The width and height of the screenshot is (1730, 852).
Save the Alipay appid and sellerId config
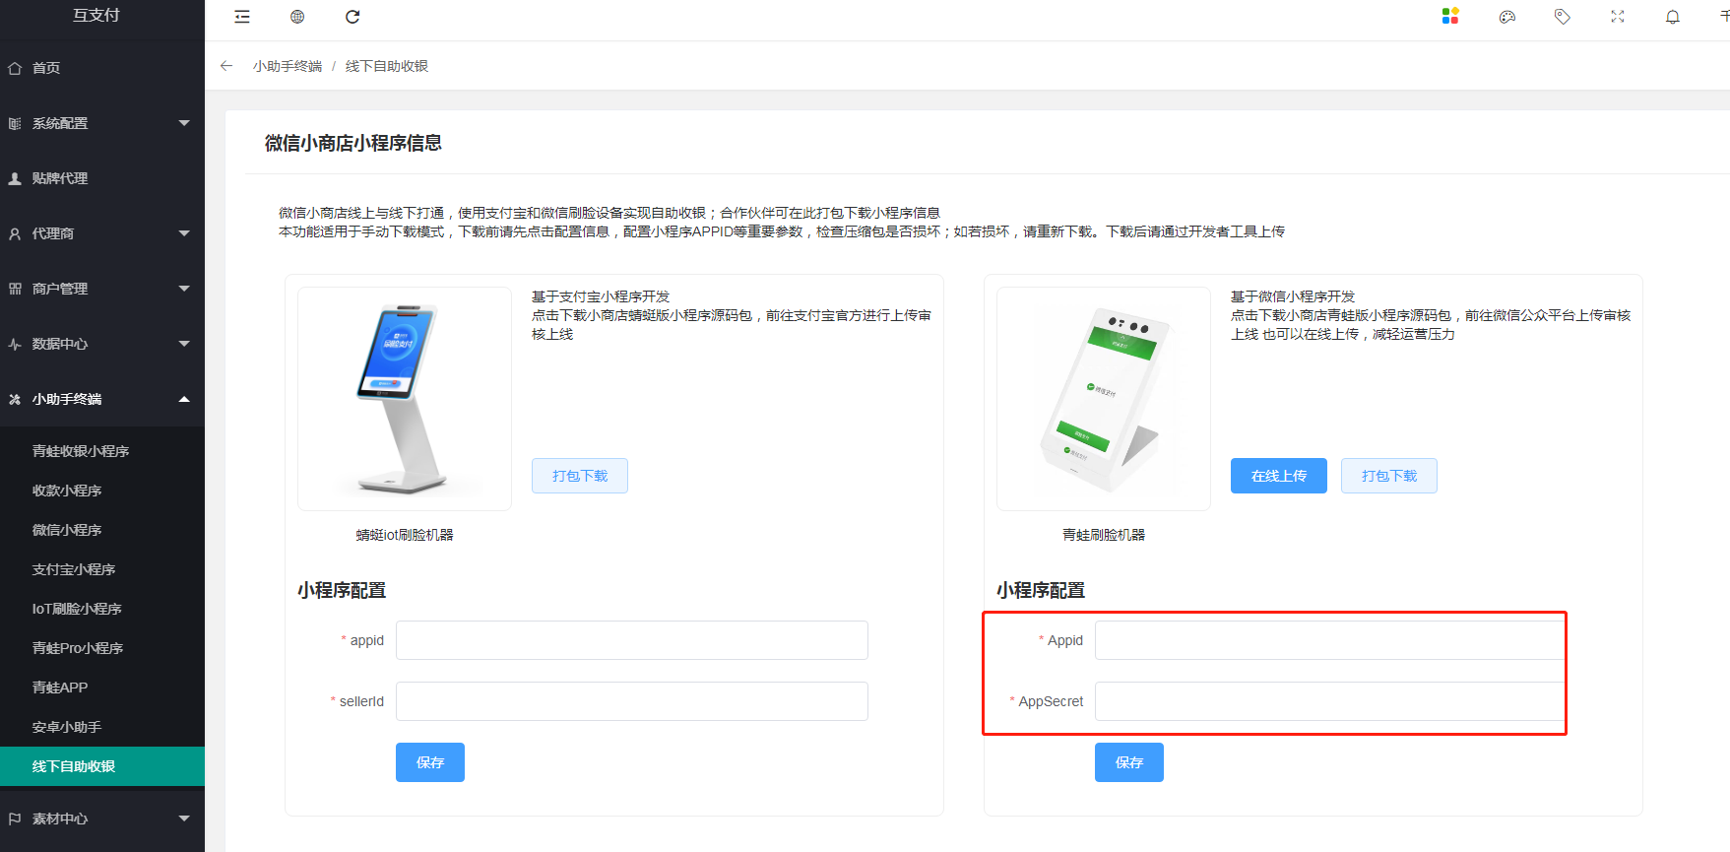(430, 762)
